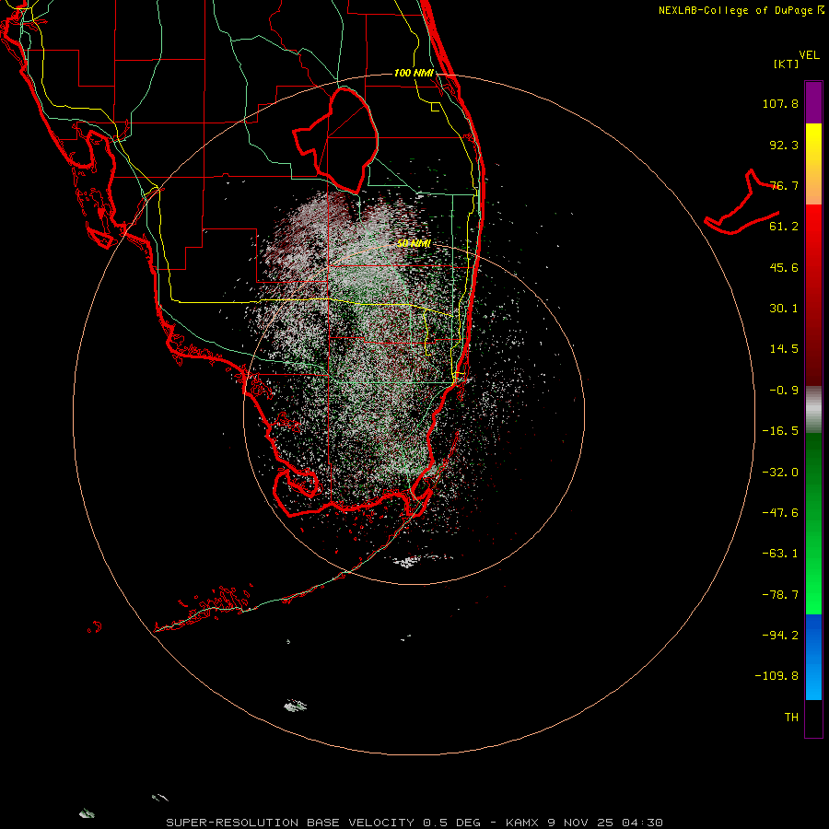Click the VEL label above the color scale
Image resolution: width=829 pixels, height=829 pixels.
pyautogui.click(x=809, y=55)
